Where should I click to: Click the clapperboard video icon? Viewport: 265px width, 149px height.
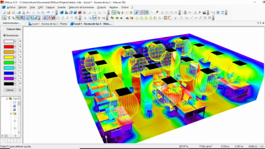point(204,12)
